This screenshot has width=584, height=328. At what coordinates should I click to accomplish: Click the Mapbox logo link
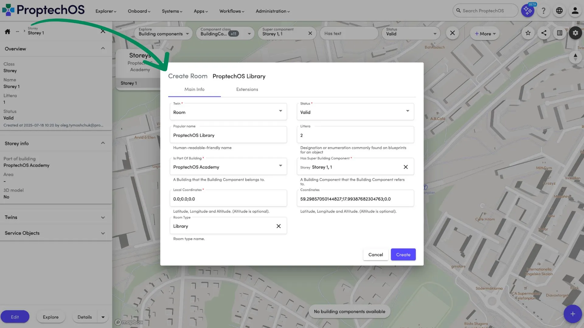129,322
